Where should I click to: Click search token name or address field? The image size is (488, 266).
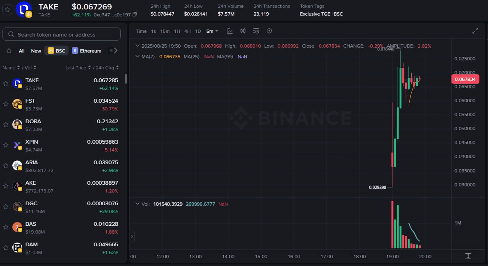[62, 34]
